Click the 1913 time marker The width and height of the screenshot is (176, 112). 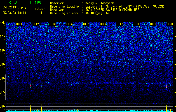pyautogui.click(x=52, y=24)
